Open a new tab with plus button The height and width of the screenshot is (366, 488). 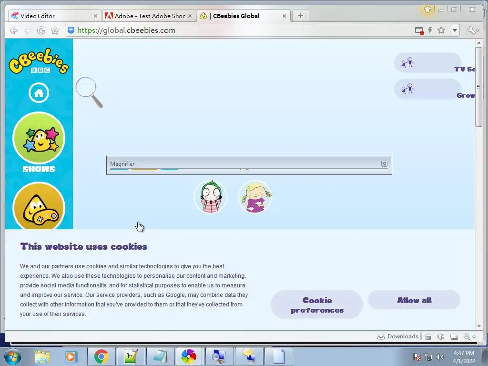(x=300, y=16)
